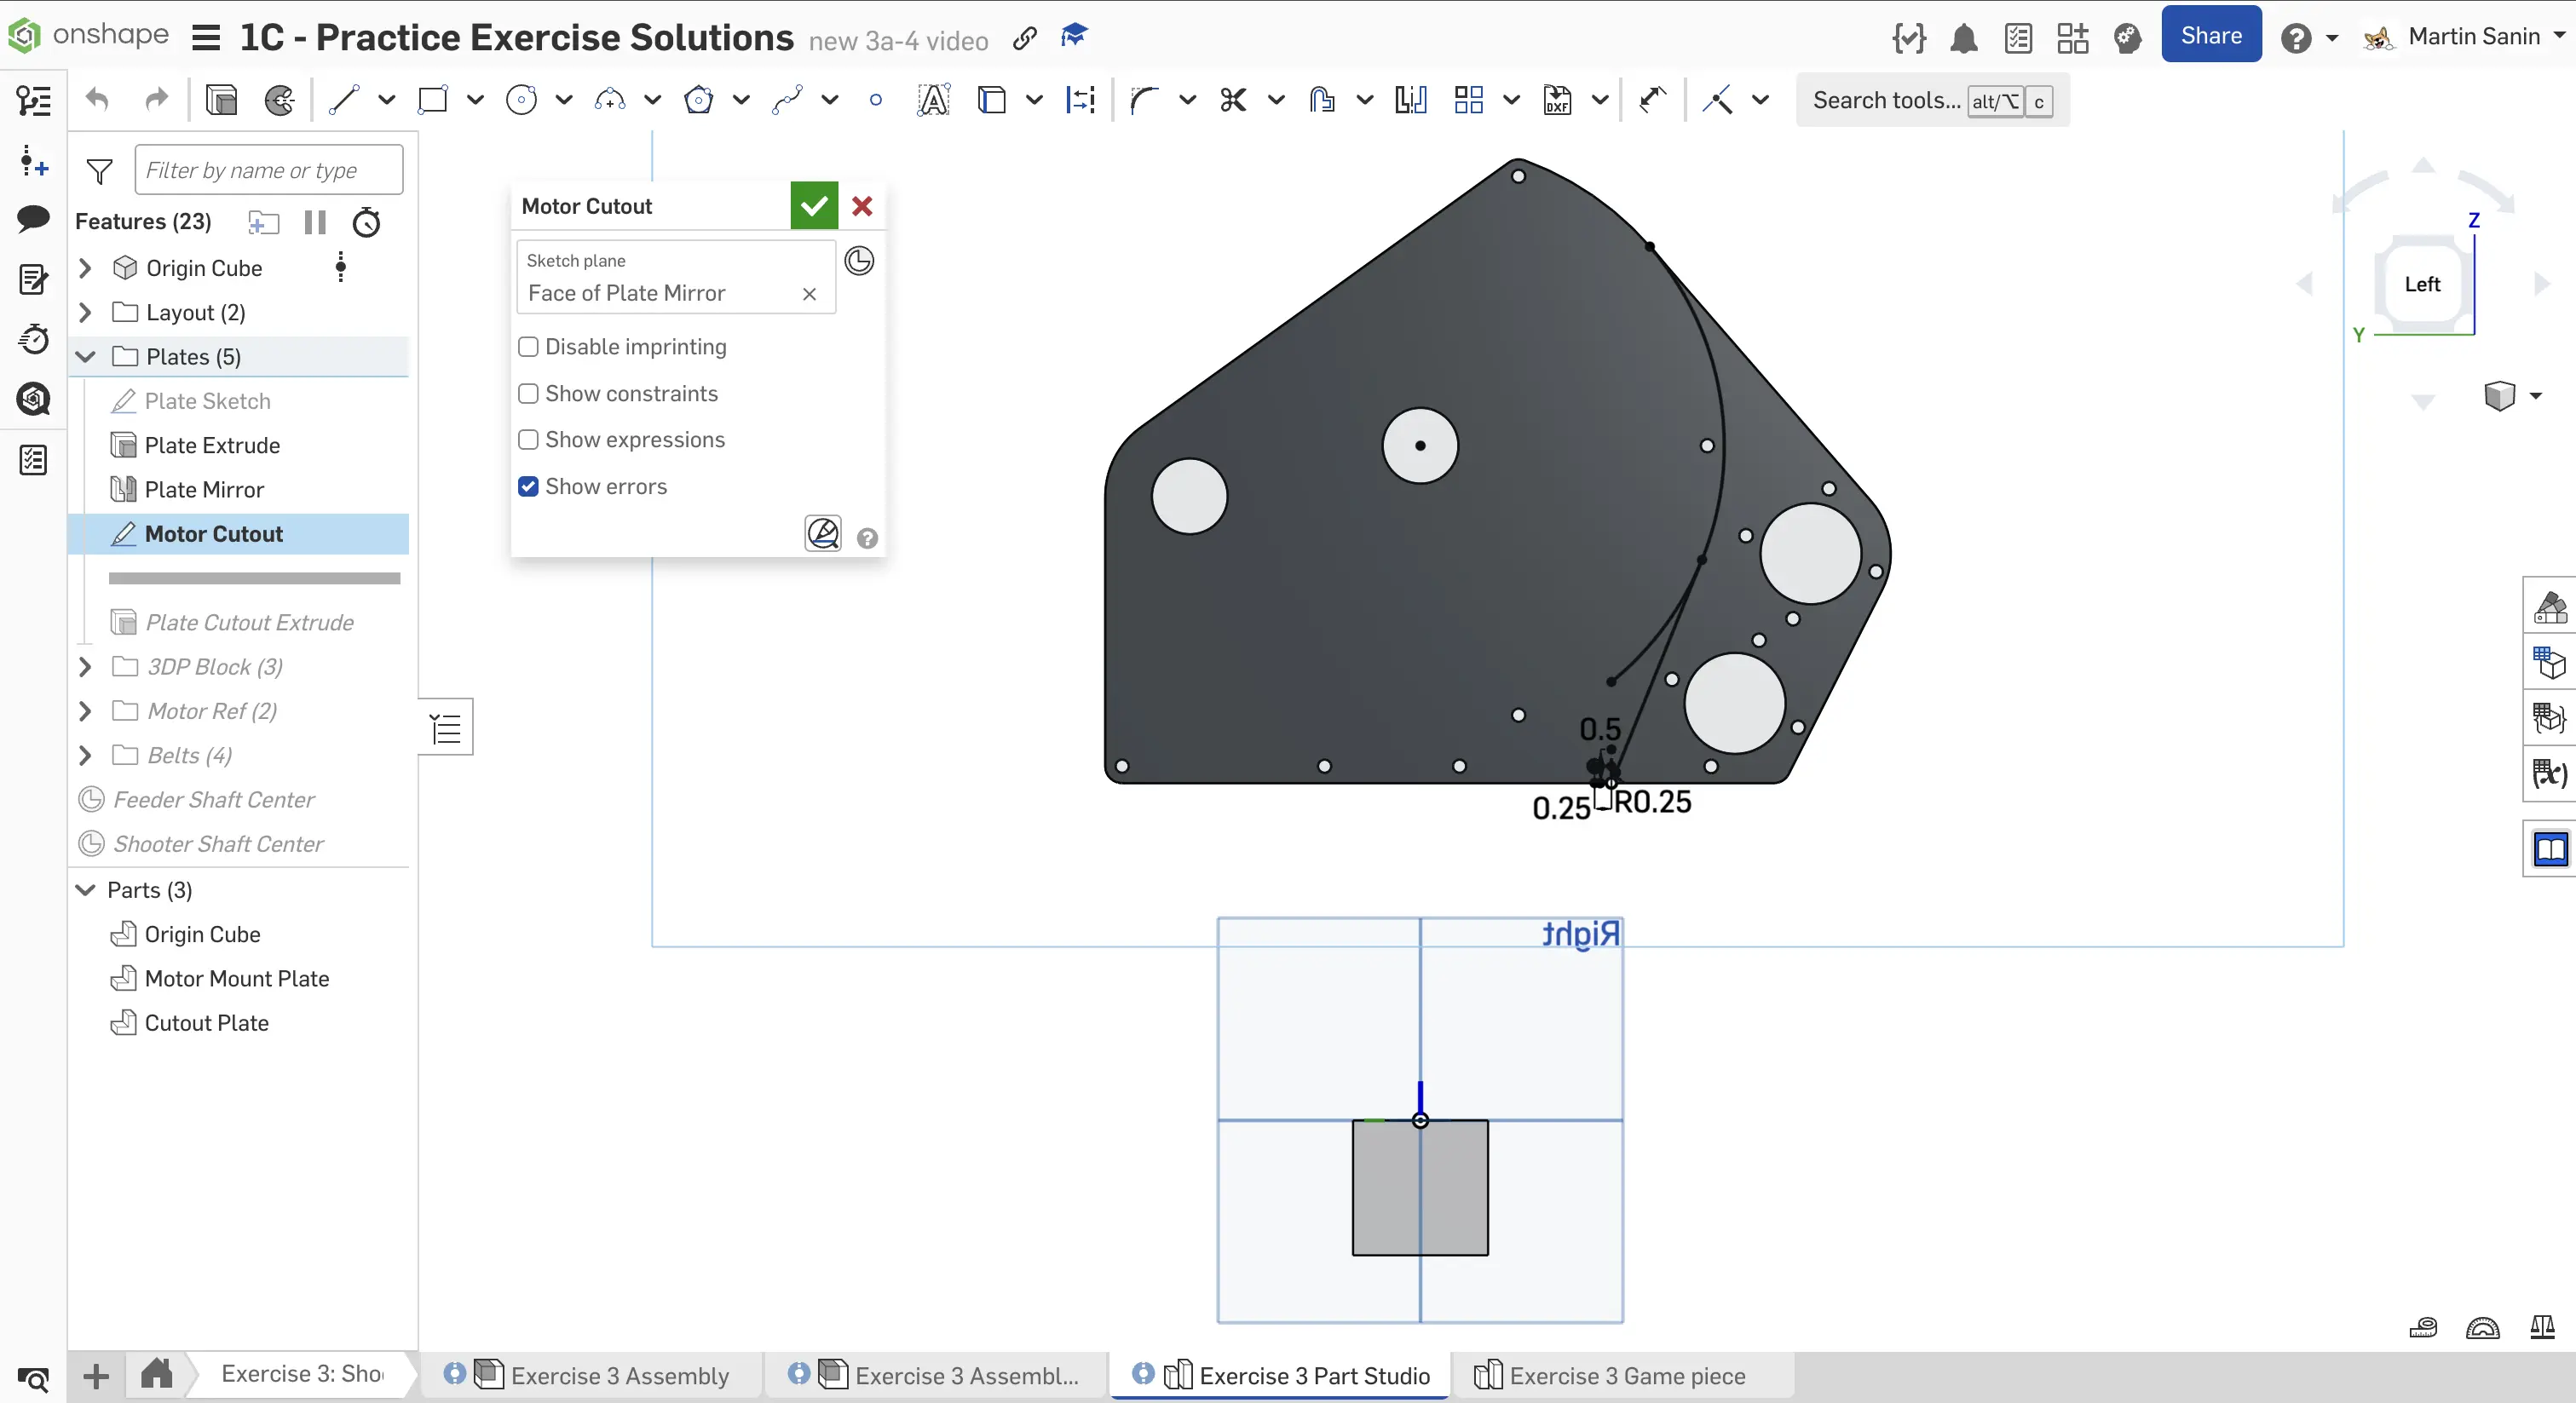Open the notifications bell
This screenshot has width=2576, height=1403.
coord(1964,38)
